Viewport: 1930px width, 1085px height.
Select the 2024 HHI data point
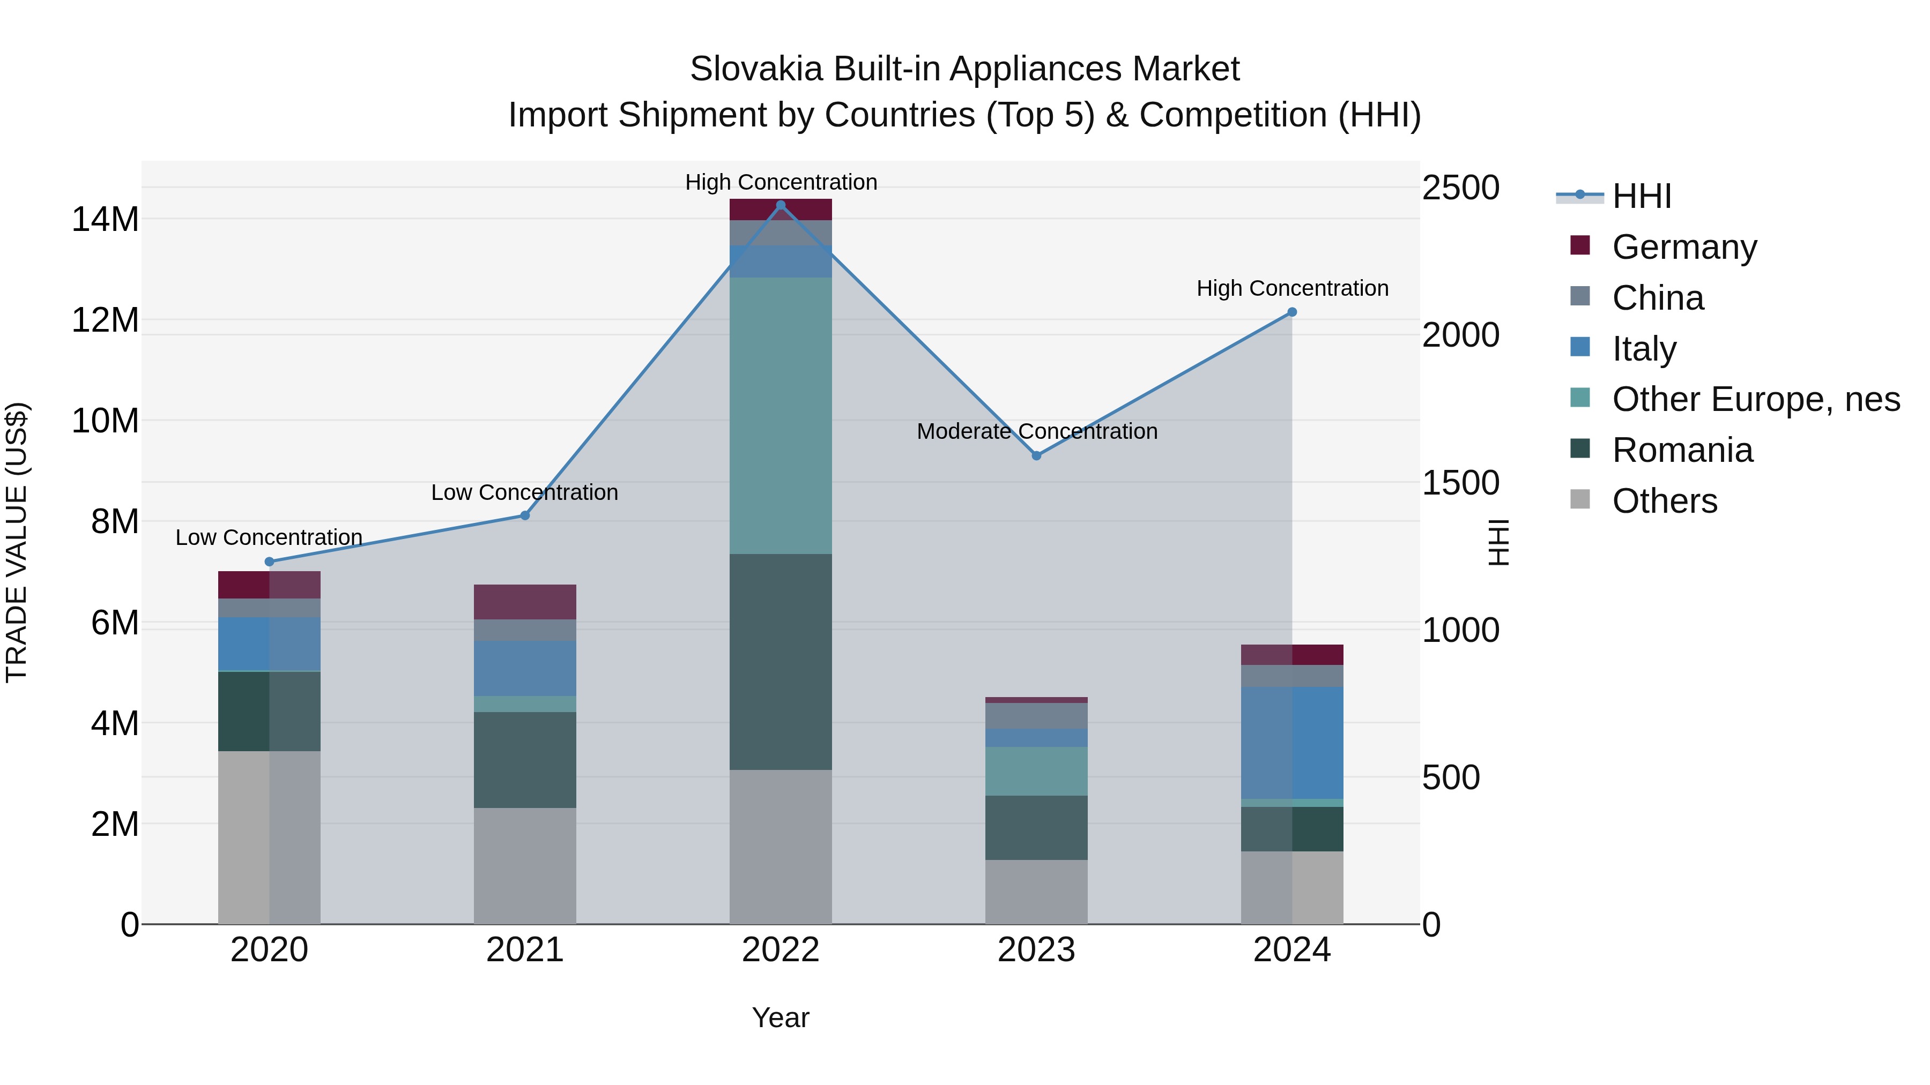(x=1293, y=312)
